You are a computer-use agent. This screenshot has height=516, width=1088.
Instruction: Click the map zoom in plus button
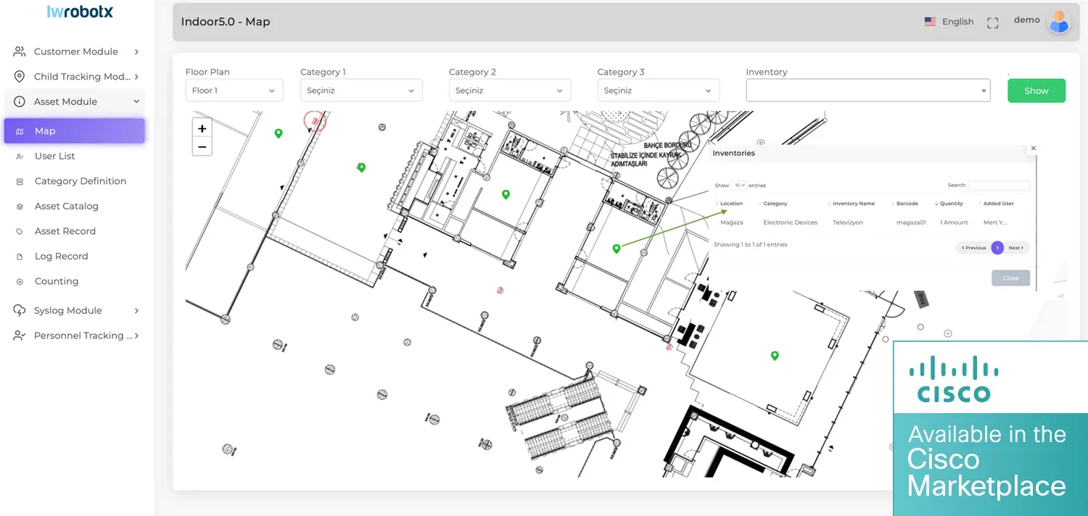pyautogui.click(x=202, y=128)
